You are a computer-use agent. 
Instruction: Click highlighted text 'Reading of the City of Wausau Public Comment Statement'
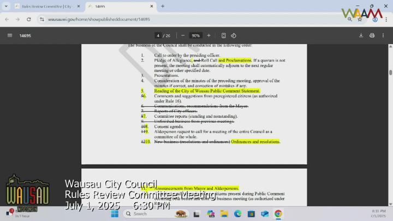[207, 91]
